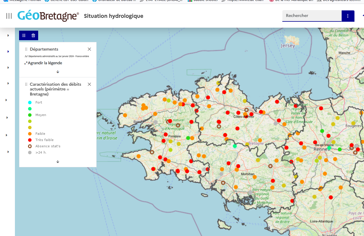Click the Morbihan department label
This screenshot has height=236, width=364.
(x=248, y=174)
